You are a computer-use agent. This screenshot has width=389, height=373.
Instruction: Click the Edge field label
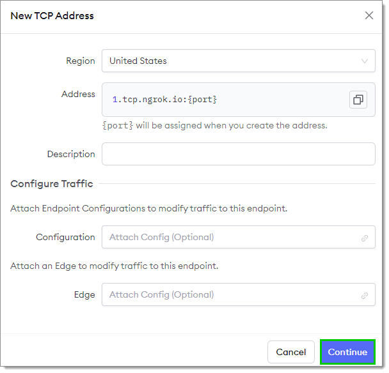[84, 294]
